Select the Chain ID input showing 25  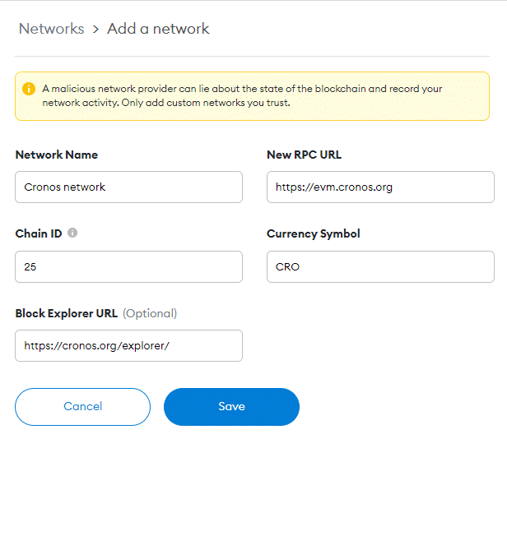click(129, 266)
